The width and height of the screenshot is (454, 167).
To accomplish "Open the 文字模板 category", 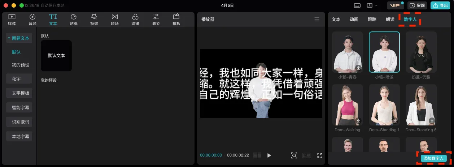I will (x=19, y=93).
